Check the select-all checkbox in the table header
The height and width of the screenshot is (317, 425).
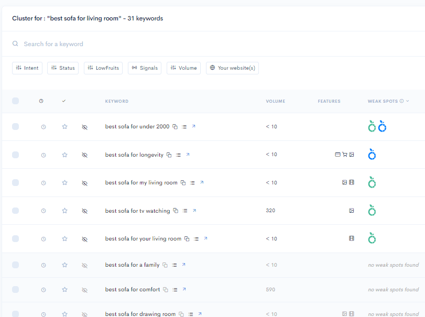click(15, 101)
